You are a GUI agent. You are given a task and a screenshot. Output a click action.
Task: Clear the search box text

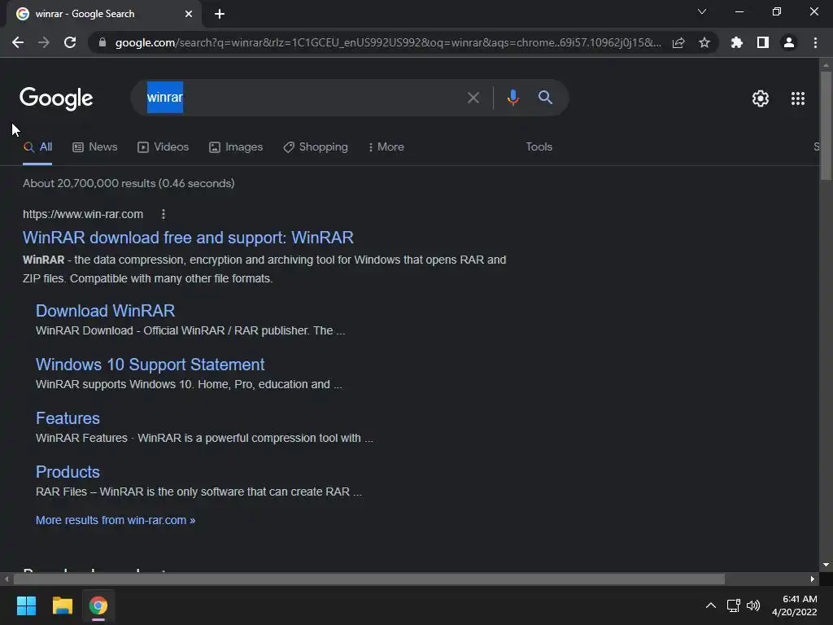[473, 98]
